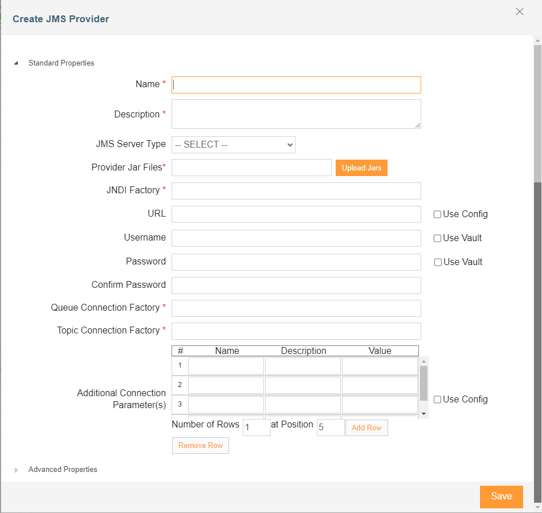Expand the Advanced Properties section
The height and width of the screenshot is (513, 542).
point(16,470)
